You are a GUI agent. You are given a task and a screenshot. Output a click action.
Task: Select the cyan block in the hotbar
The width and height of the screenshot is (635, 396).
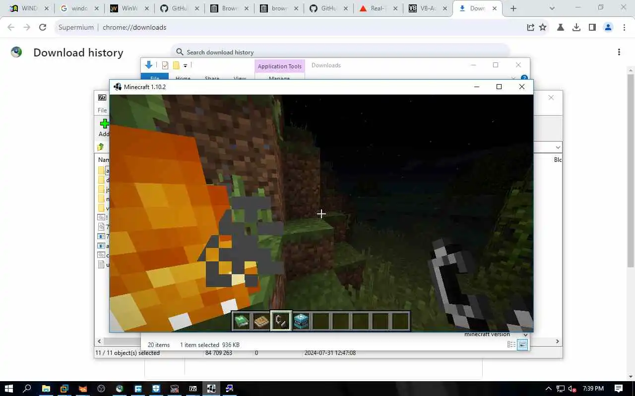pyautogui.click(x=301, y=321)
